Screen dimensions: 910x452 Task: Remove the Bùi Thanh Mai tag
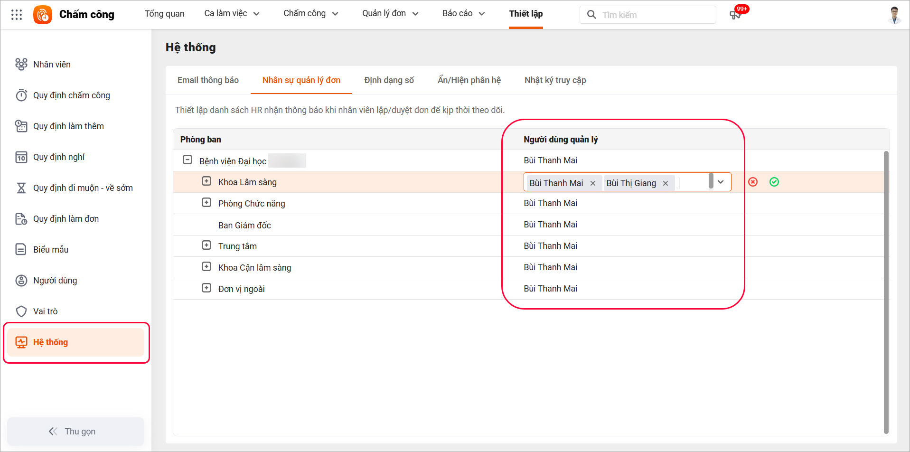click(593, 183)
